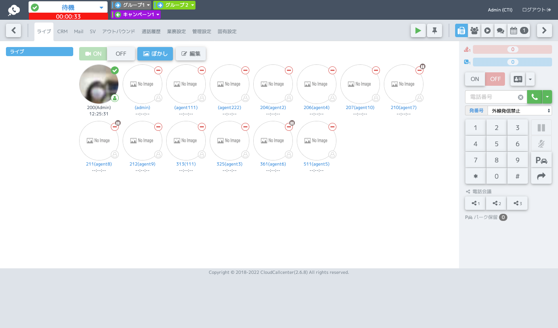Start phone conference 1
The height and width of the screenshot is (328, 558).
(475, 203)
